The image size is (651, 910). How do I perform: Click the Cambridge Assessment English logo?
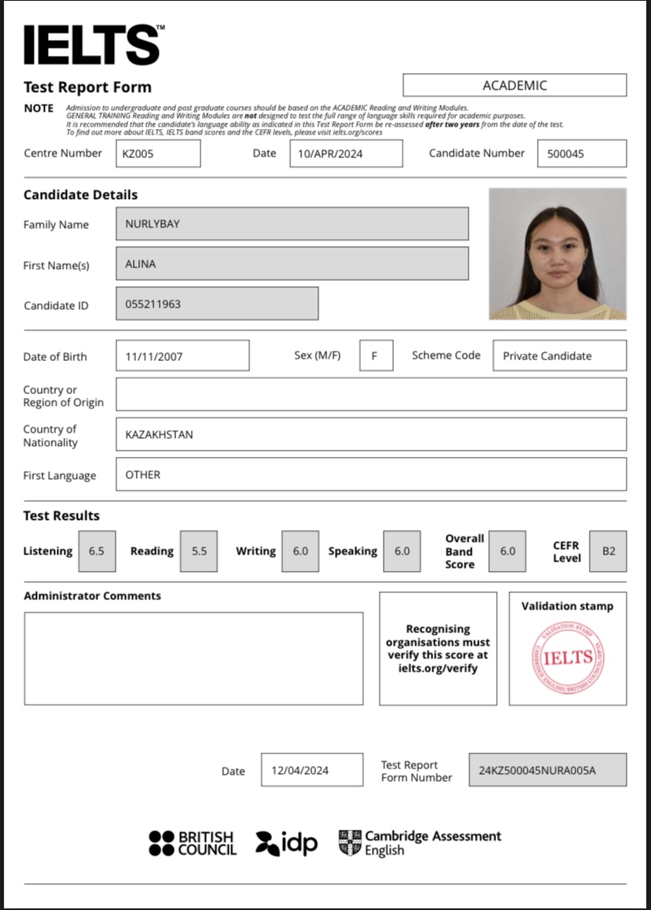point(420,843)
